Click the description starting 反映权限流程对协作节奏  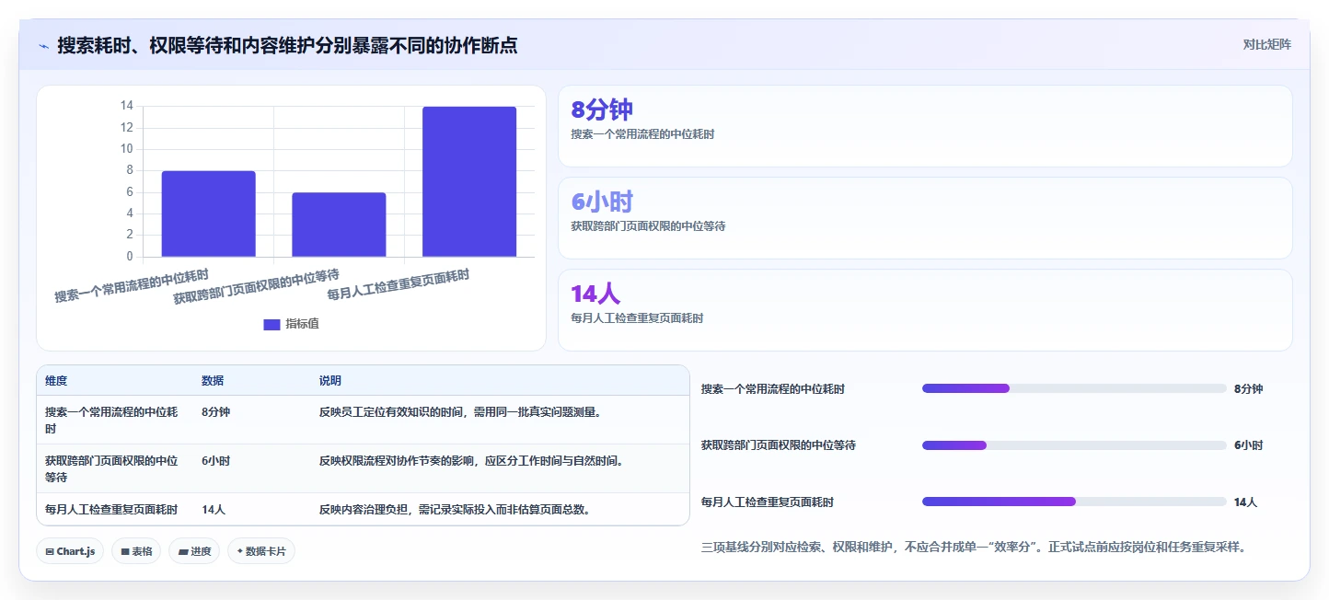click(x=471, y=461)
